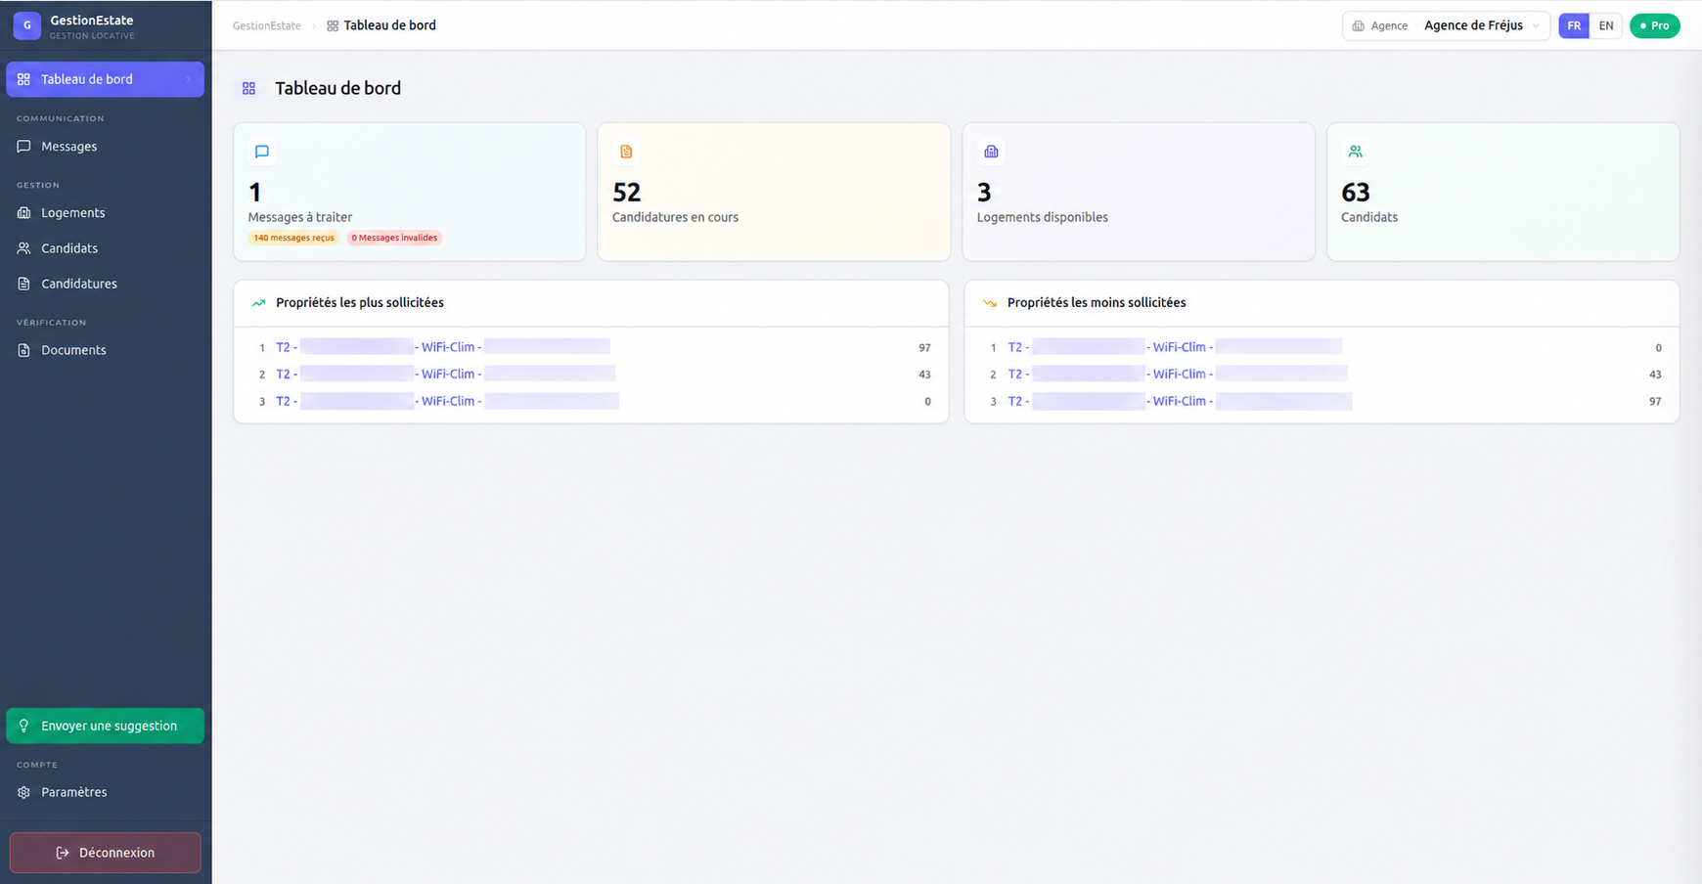Click the page title grid icon
1702x884 pixels.
point(249,89)
